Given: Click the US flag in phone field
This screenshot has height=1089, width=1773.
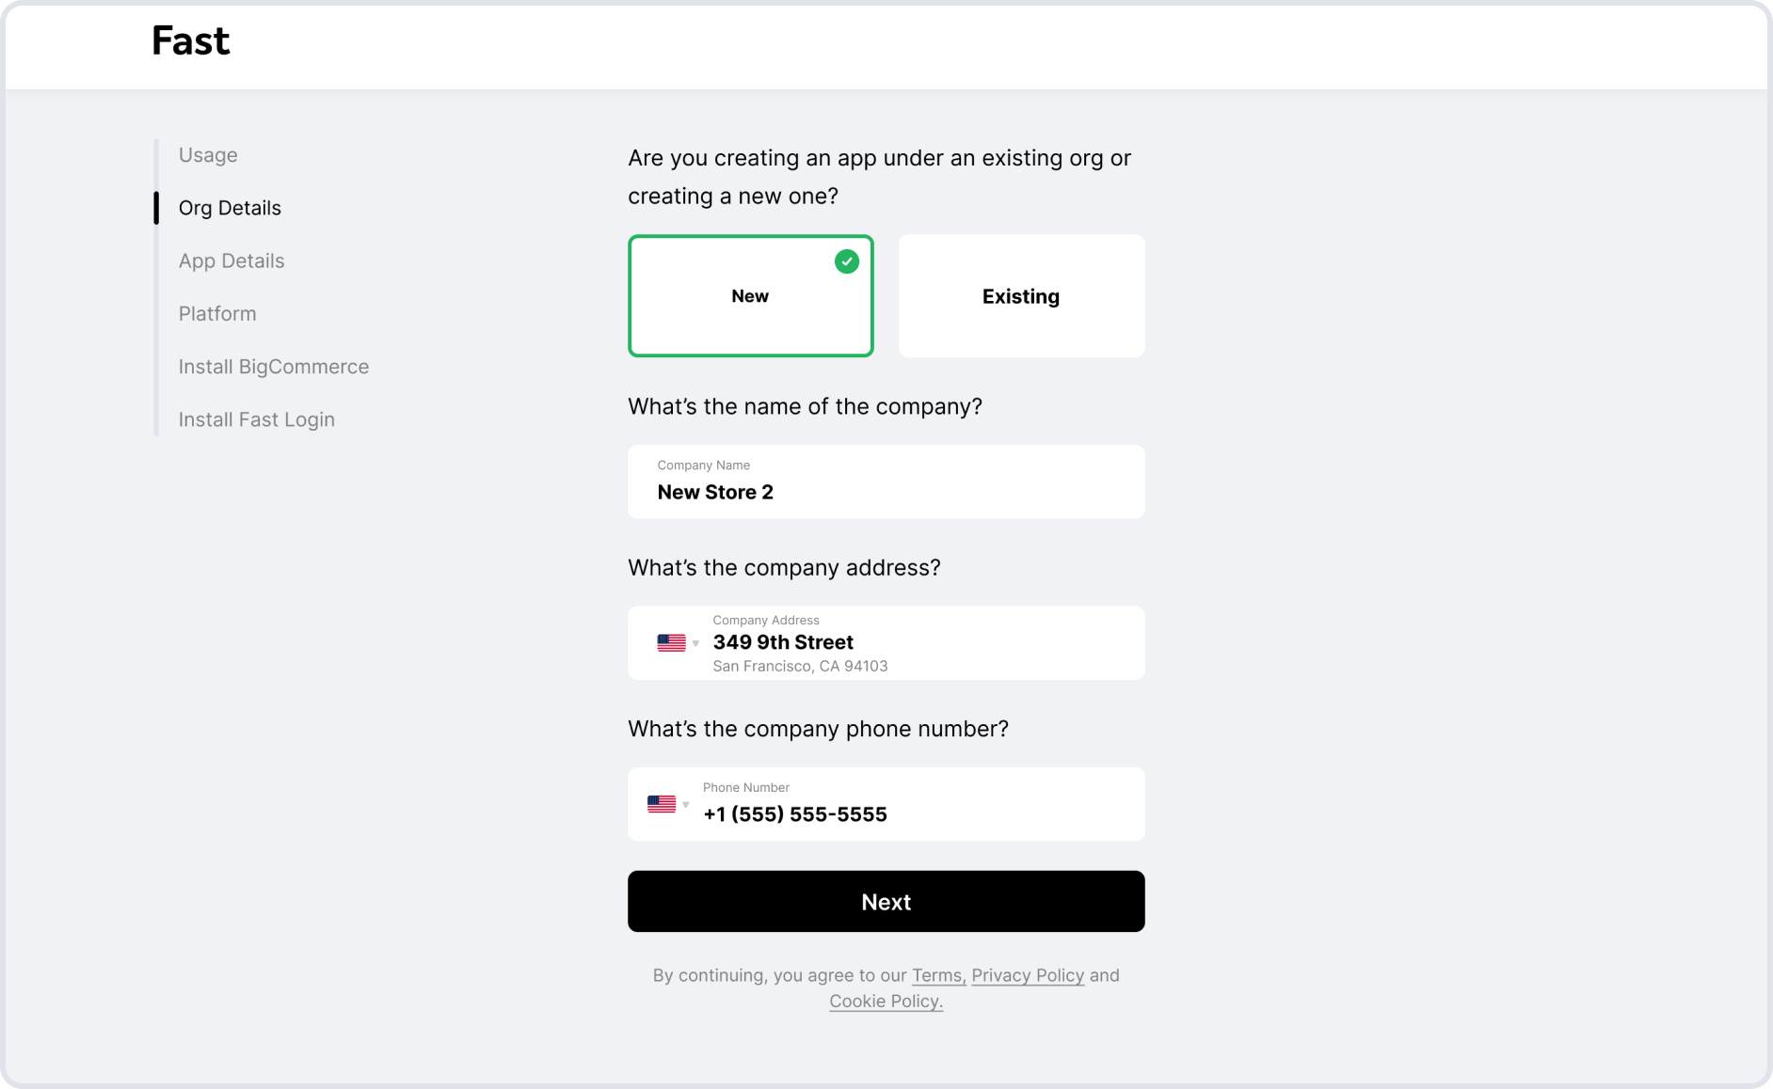Looking at the screenshot, I should pyautogui.click(x=662, y=804).
